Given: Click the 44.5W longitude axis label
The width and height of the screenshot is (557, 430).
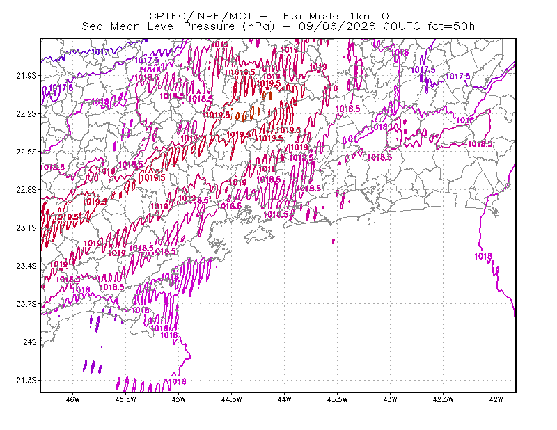Looking at the screenshot, I should pos(232,399).
